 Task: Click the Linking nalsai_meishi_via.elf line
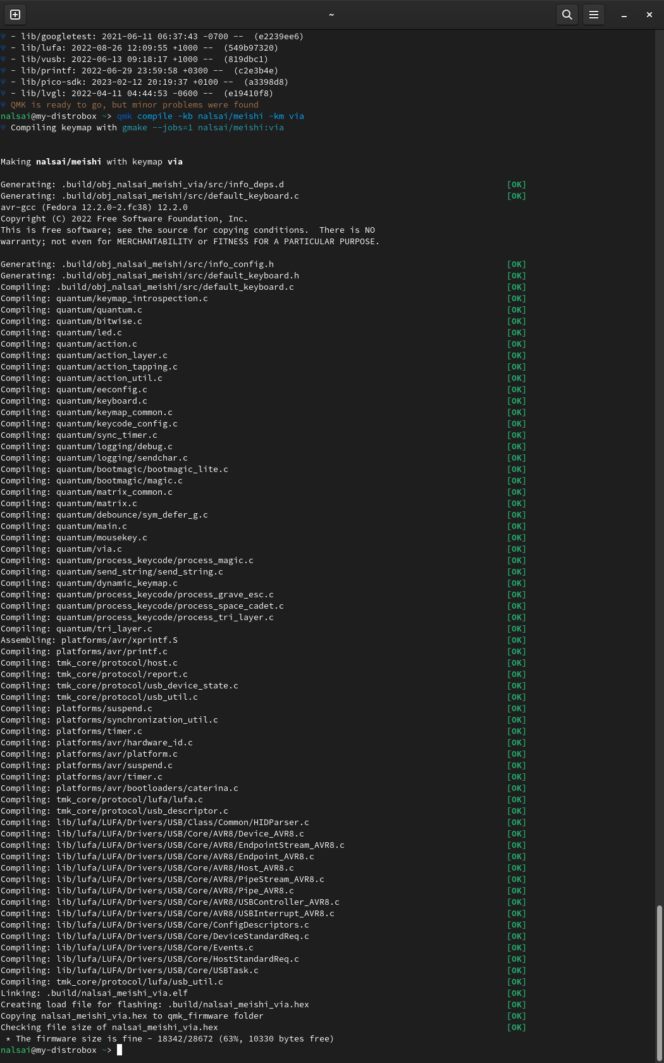point(95,993)
